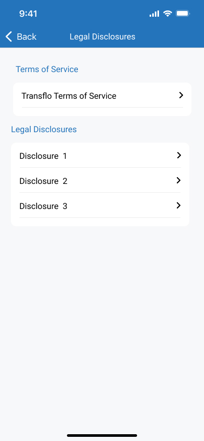204x441 pixels.
Task: Click the Legal Disclosures page title
Action: pos(103,37)
